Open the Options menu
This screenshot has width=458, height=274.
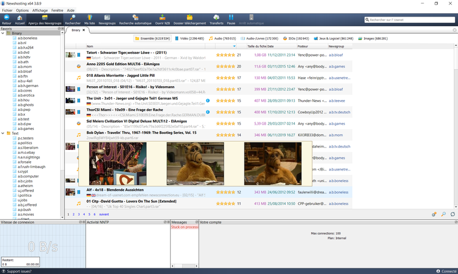pos(22,10)
